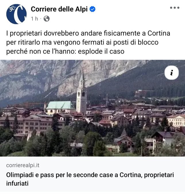
Task: Open the corrierealpi.it domain link
Action: [x=23, y=165]
